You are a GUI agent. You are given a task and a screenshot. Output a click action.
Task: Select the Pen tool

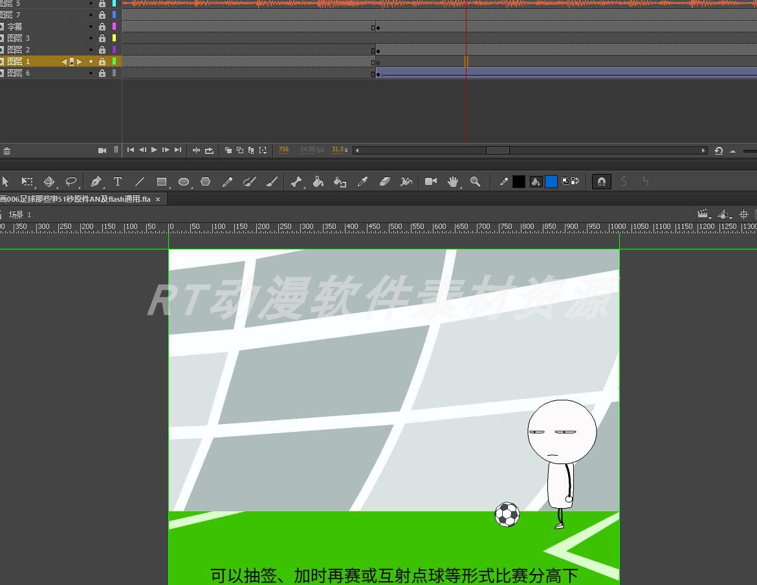(96, 182)
